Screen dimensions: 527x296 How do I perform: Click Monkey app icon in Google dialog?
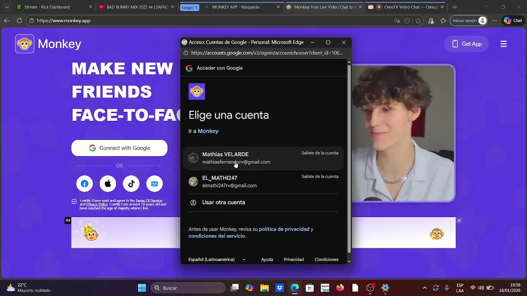[x=197, y=92]
